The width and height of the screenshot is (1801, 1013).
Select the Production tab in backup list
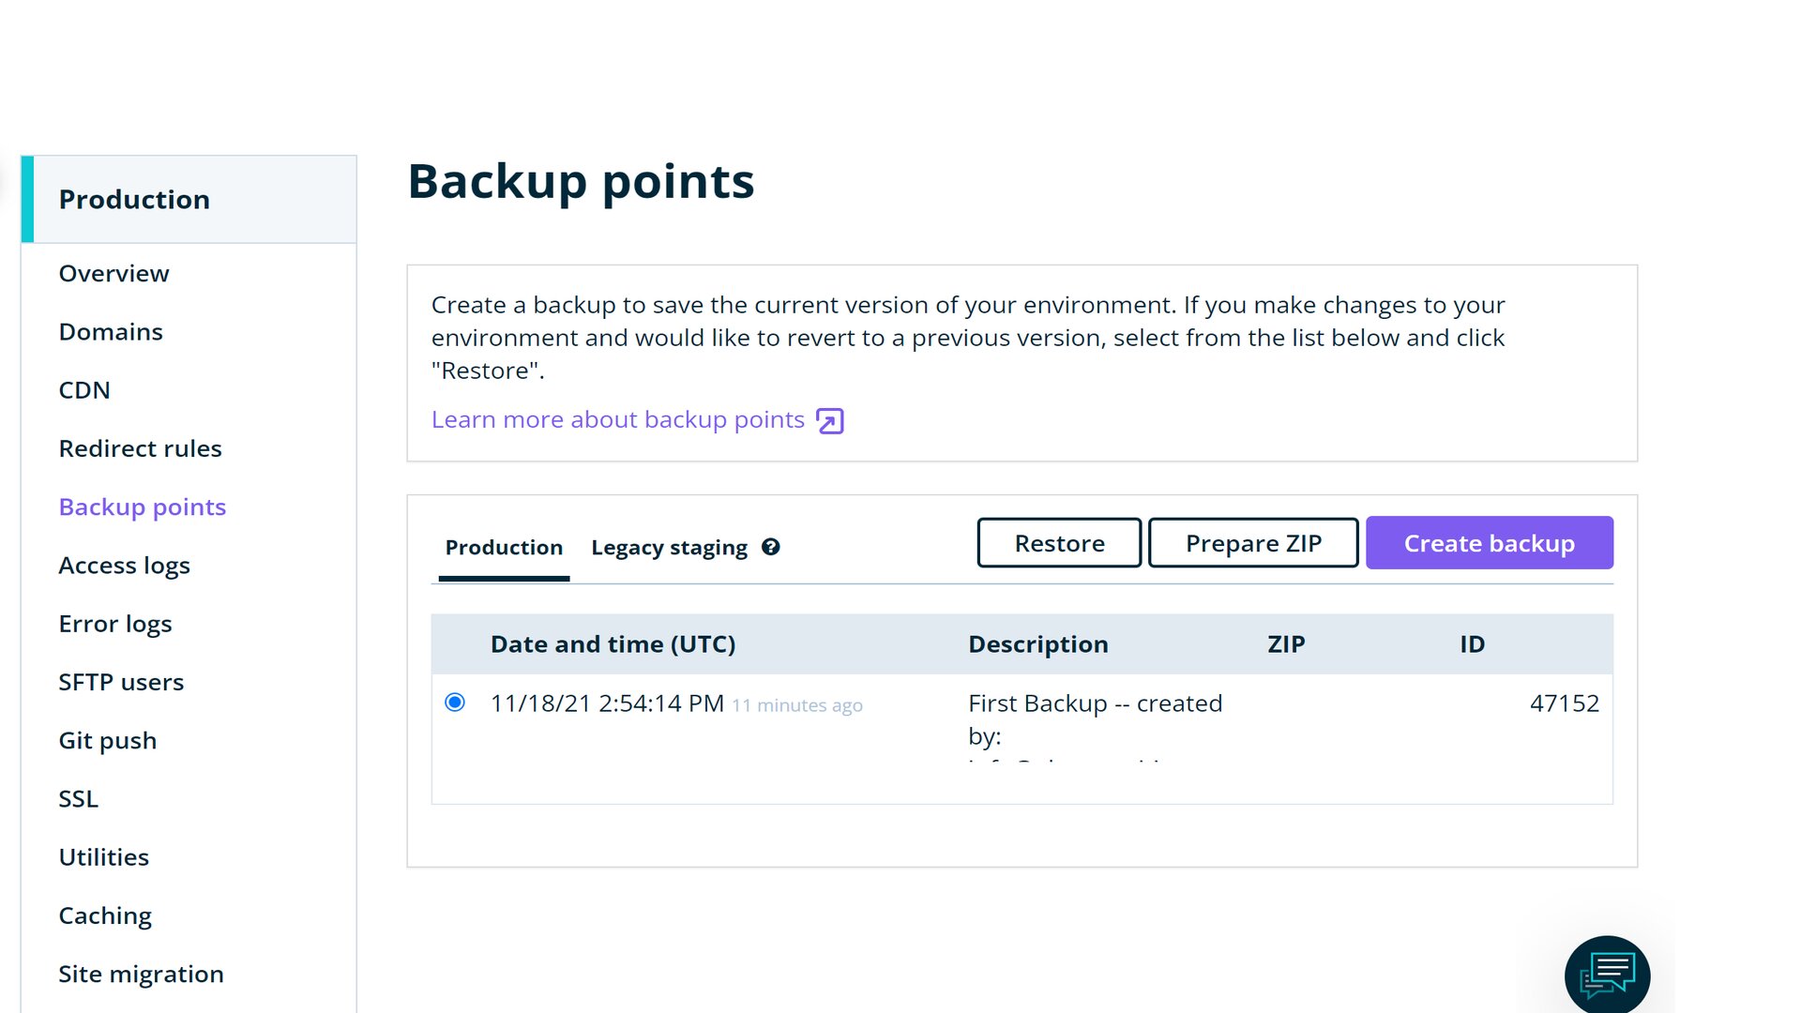tap(504, 547)
